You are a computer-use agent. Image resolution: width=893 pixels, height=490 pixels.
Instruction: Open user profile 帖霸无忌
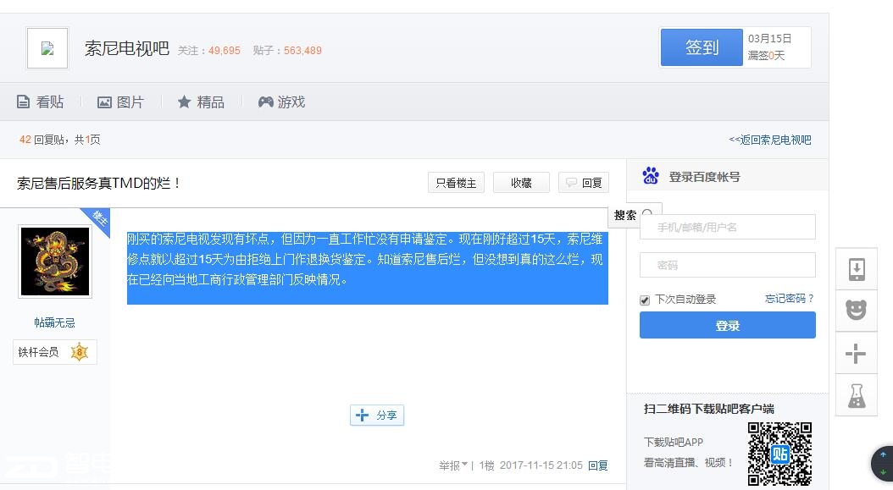[x=55, y=322]
